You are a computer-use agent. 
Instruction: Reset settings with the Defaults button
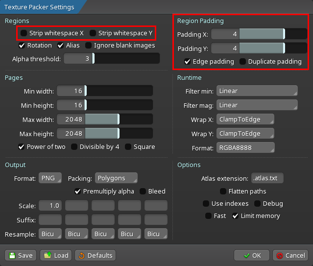[95, 255]
